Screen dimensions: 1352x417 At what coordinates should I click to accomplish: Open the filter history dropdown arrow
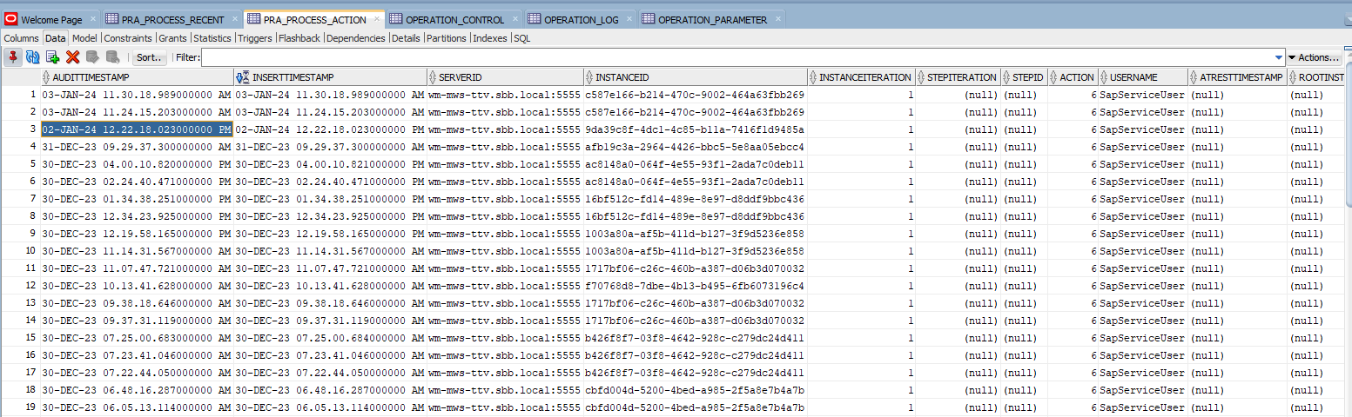pos(1278,57)
